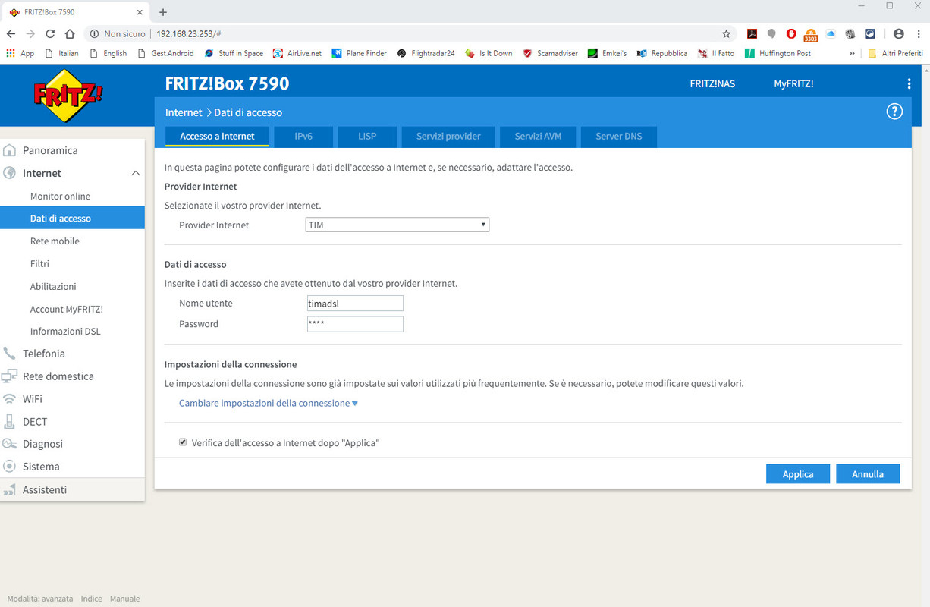Open the Manuale footer link
930x607 pixels.
pyautogui.click(x=124, y=599)
